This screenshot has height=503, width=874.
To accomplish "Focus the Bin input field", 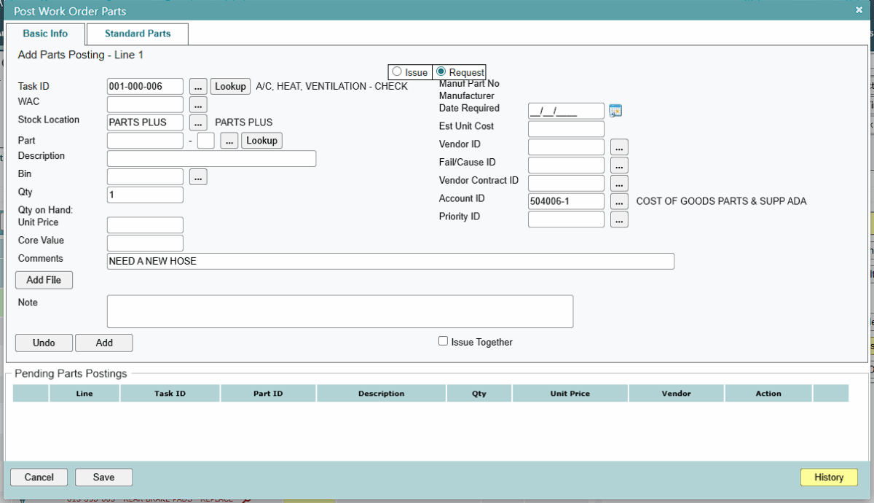I will click(x=145, y=176).
